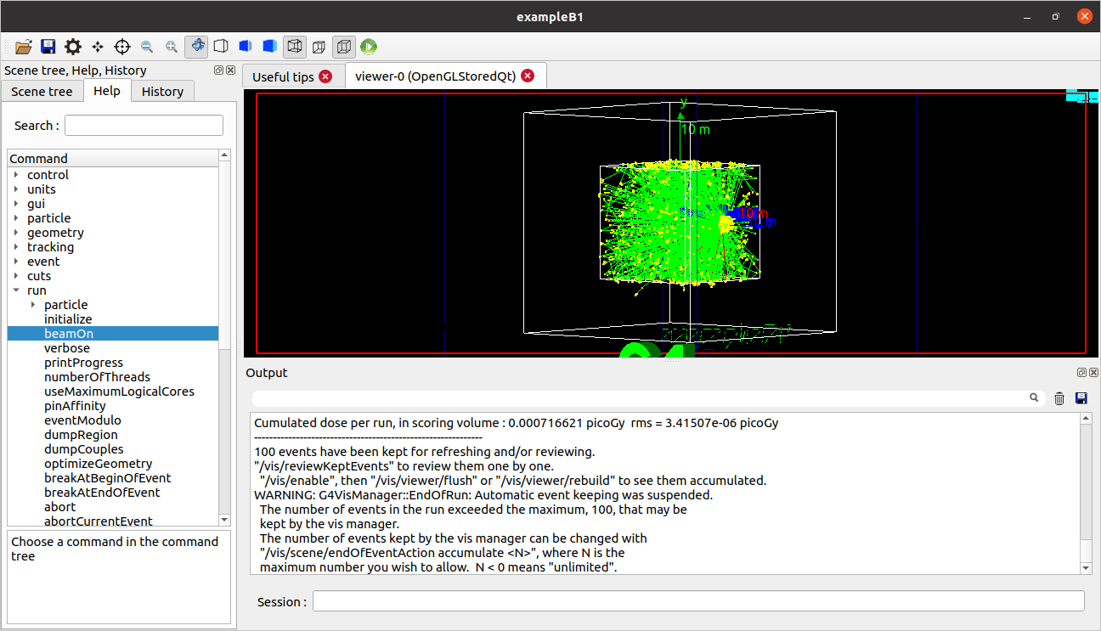This screenshot has width=1101, height=631.
Task: Click the gear settings icon in toolbar
Action: 73,47
